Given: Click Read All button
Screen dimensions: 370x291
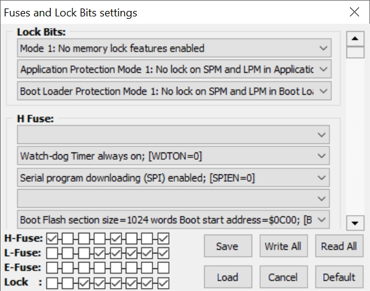Looking at the screenshot, I should click(x=338, y=247).
